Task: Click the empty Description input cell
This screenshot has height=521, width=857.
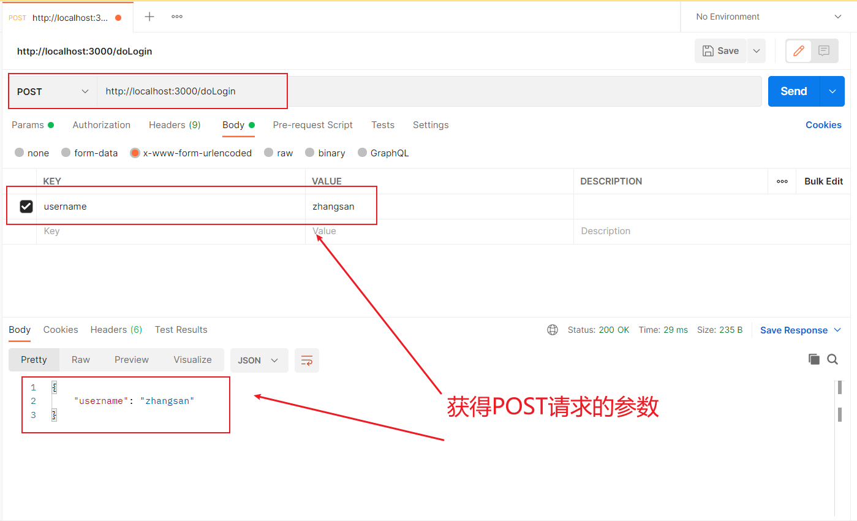Action: point(712,231)
